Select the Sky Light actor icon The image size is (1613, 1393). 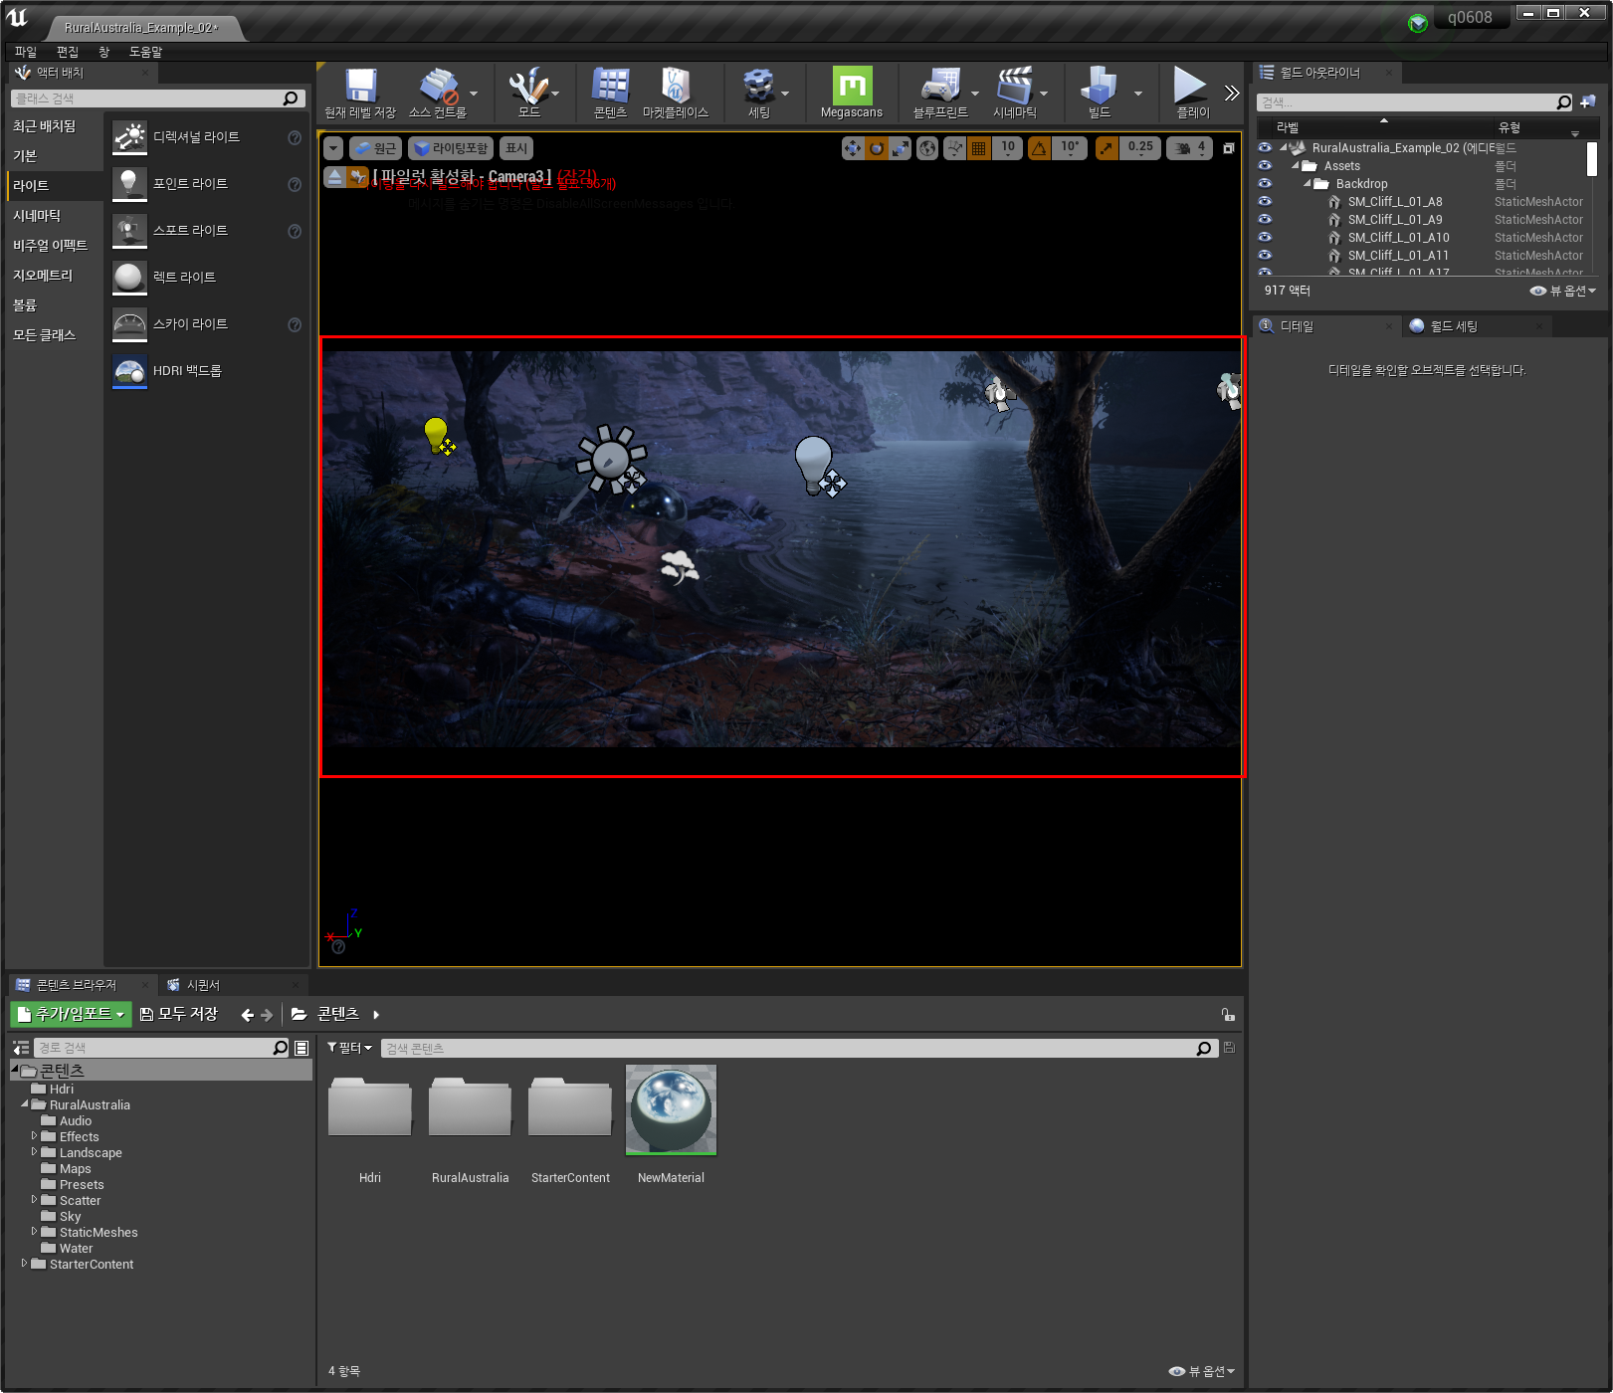click(x=129, y=324)
